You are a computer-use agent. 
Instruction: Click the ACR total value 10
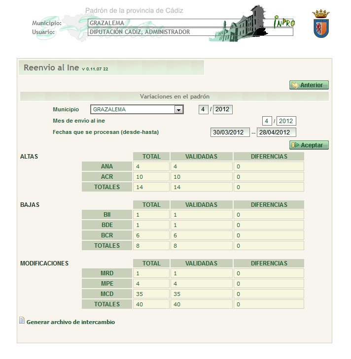coord(151,177)
